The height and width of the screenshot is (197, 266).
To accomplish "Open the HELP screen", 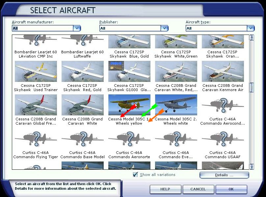I will [x=165, y=189].
